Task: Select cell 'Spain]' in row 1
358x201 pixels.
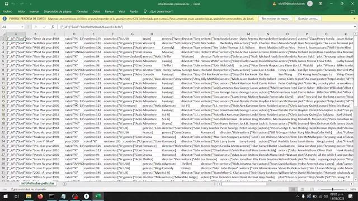Action: pos(152,39)
